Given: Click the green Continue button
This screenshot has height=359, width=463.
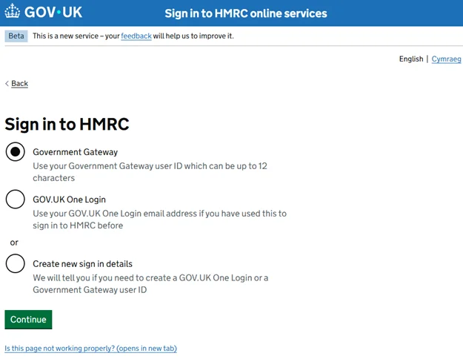Looking at the screenshot, I should coord(28,320).
